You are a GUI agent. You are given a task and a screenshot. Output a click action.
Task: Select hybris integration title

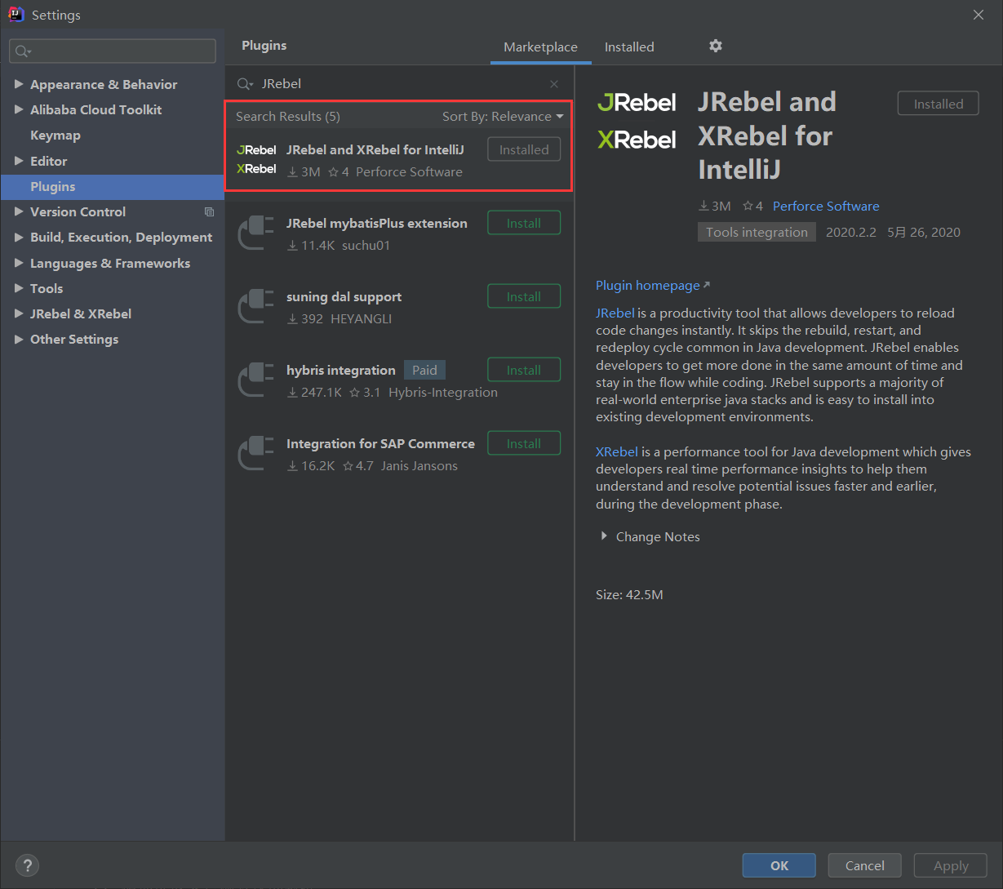pos(341,370)
